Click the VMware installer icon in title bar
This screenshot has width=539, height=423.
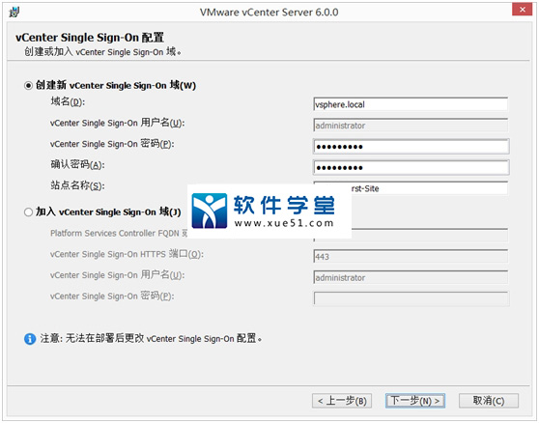[14, 13]
